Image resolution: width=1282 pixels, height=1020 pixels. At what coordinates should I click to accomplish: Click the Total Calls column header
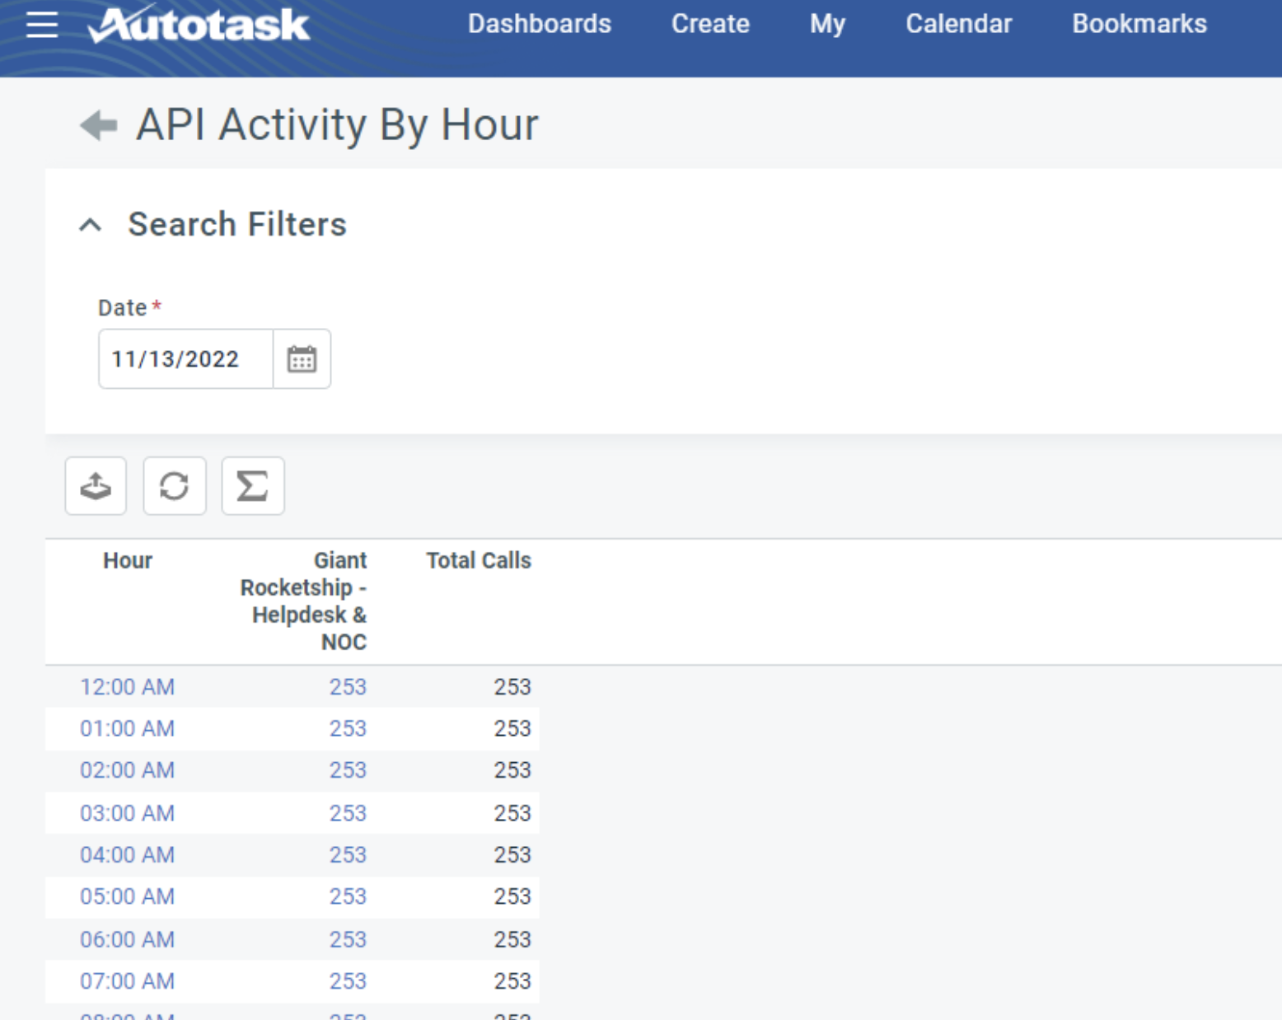(x=479, y=560)
